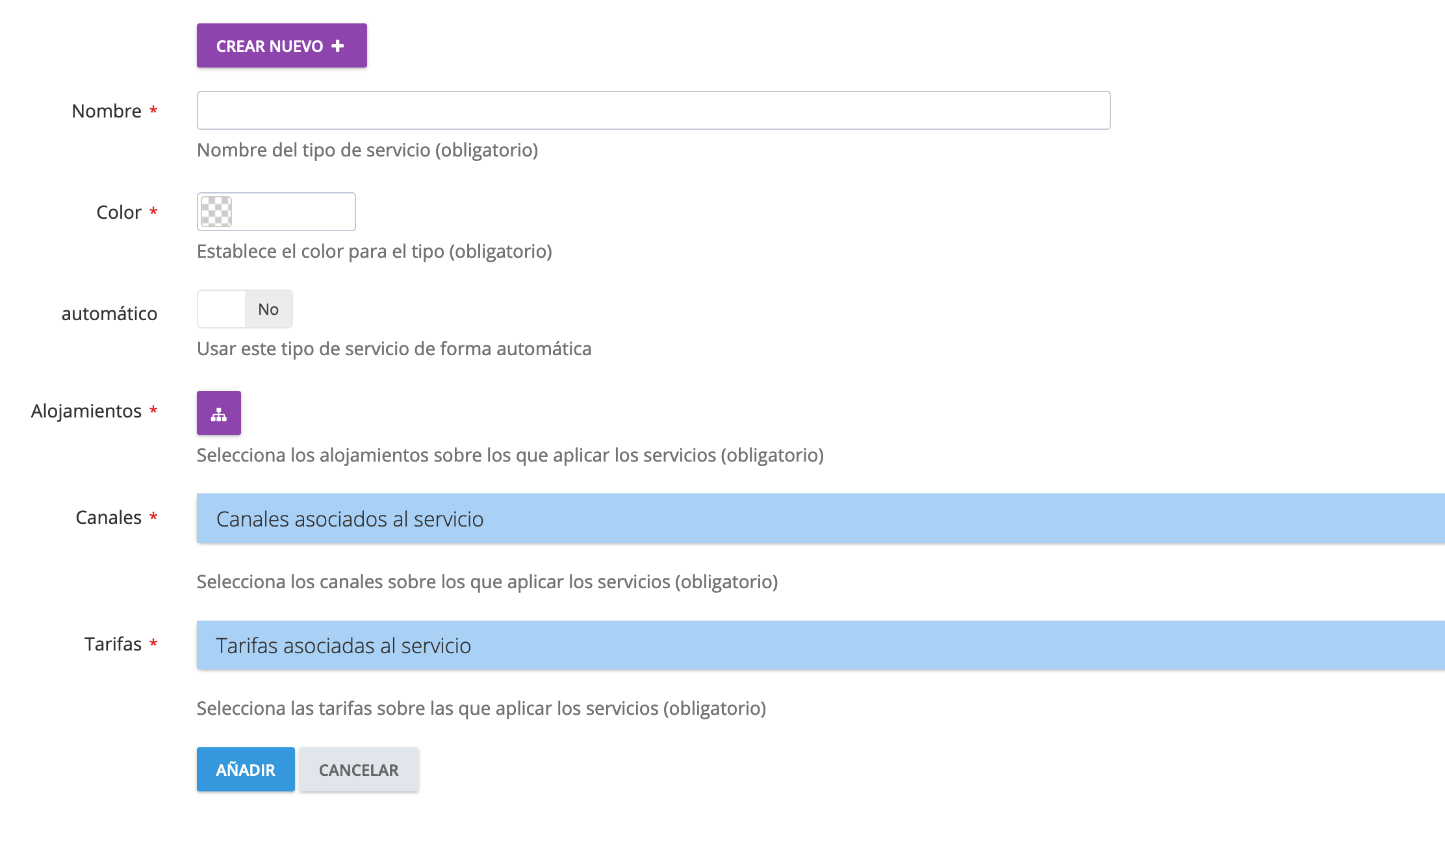This screenshot has width=1445, height=844.
Task: Click the Tarifas field label
Action: [113, 644]
